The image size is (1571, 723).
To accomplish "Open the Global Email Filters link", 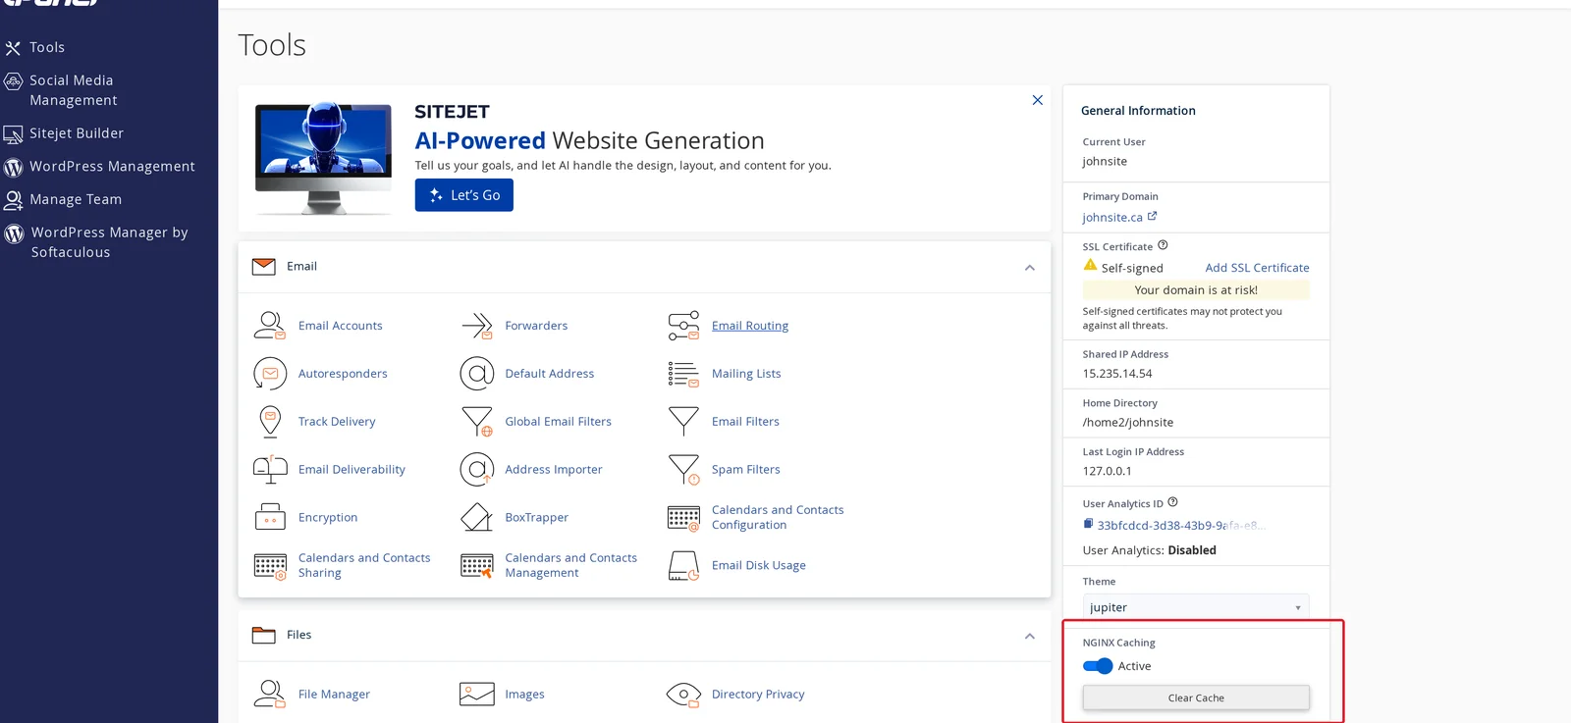I will click(558, 422).
